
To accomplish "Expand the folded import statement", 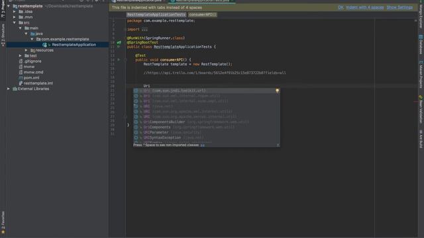I will 144,29.
